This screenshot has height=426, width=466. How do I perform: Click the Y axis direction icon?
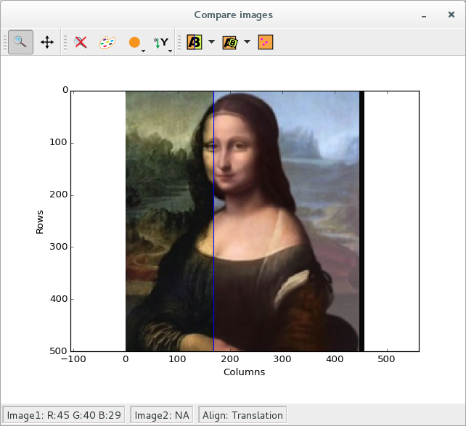click(161, 42)
